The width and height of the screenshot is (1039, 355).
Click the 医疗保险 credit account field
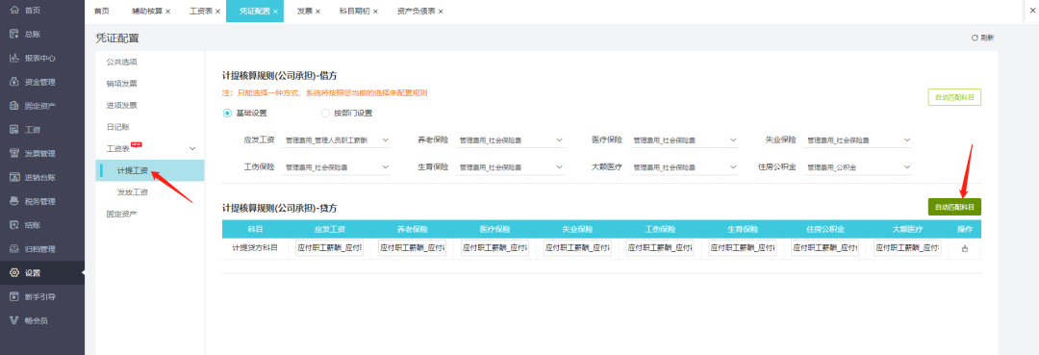click(495, 248)
